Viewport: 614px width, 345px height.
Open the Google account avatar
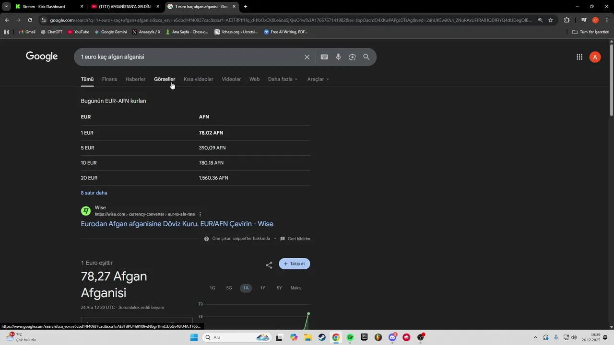(x=595, y=57)
